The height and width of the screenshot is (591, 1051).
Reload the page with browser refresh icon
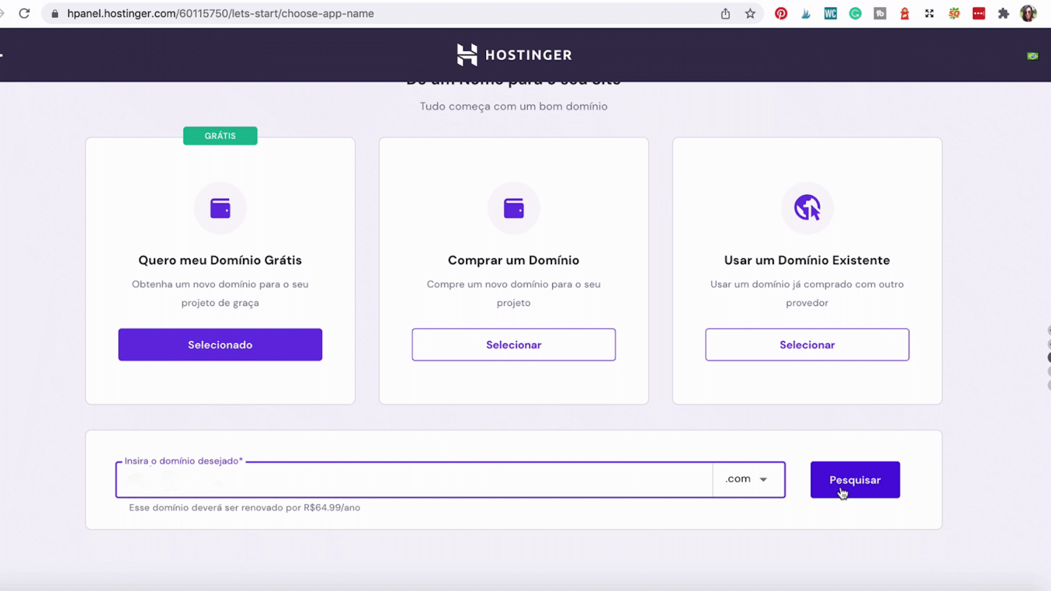(24, 13)
